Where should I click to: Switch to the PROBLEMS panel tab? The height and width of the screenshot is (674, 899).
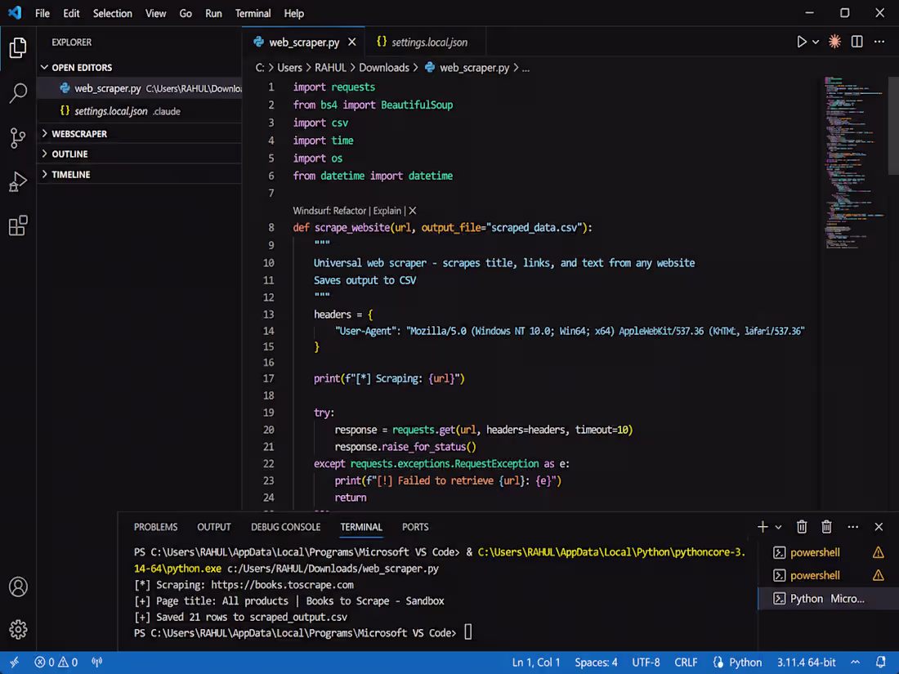pos(156,527)
